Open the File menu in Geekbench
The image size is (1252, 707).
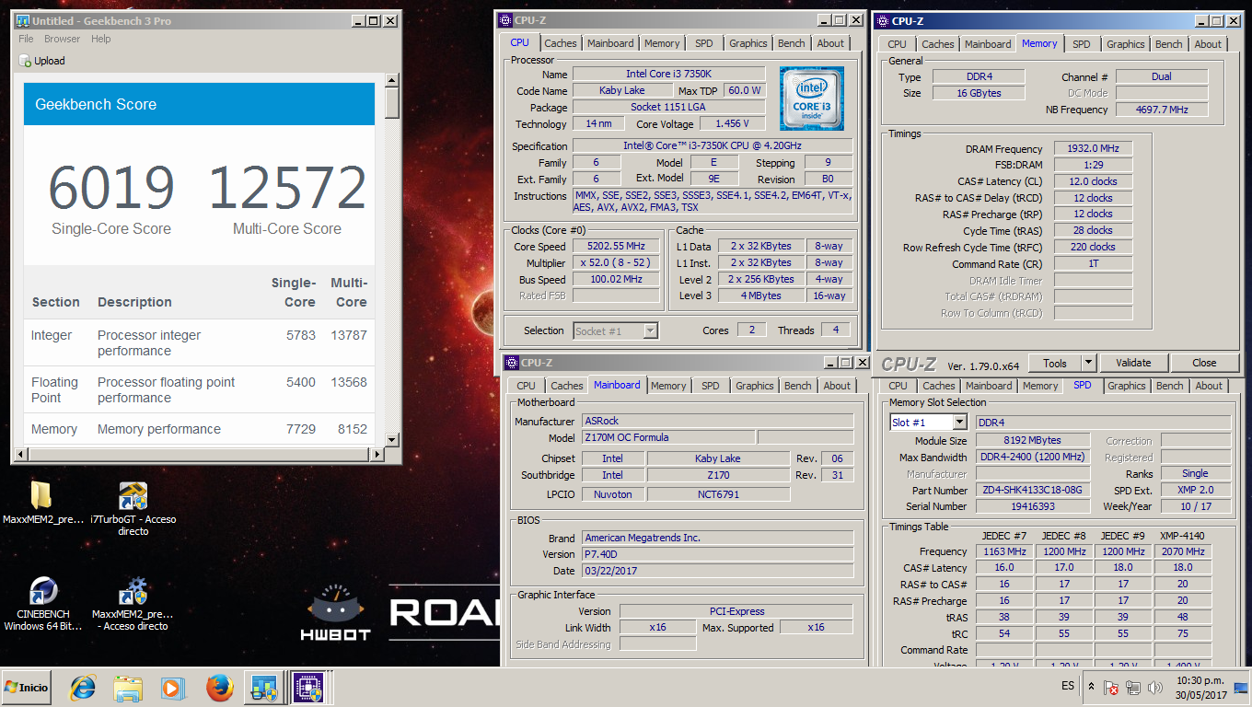(x=26, y=39)
